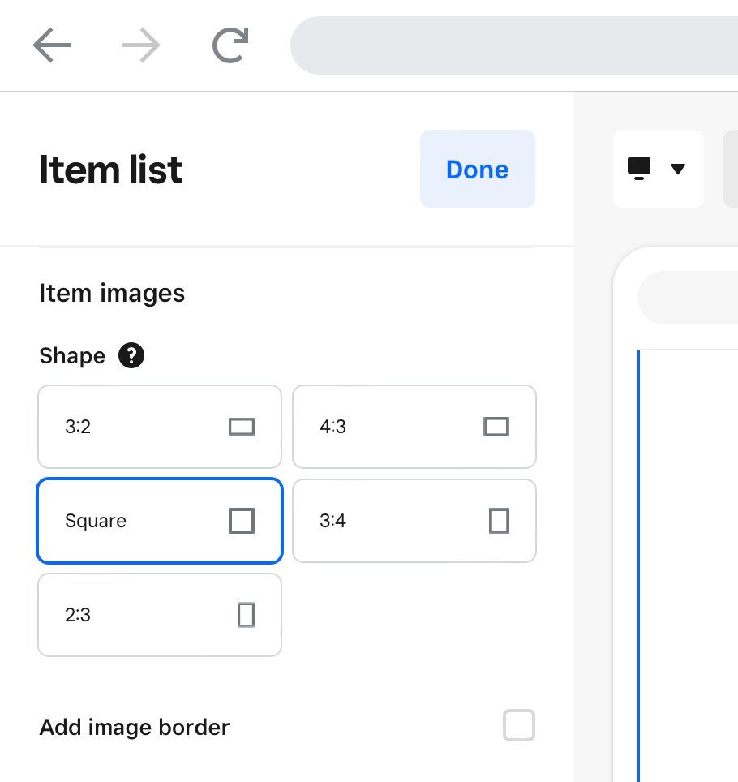738x782 pixels.
Task: Click the desktop monitor preview icon
Action: pyautogui.click(x=639, y=168)
